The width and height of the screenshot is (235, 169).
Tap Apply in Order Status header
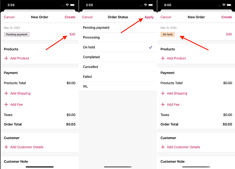pyautogui.click(x=149, y=17)
